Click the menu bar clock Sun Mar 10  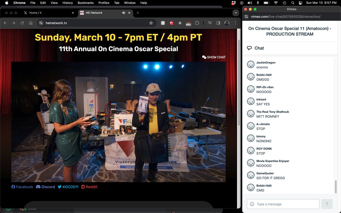coord(321,3)
